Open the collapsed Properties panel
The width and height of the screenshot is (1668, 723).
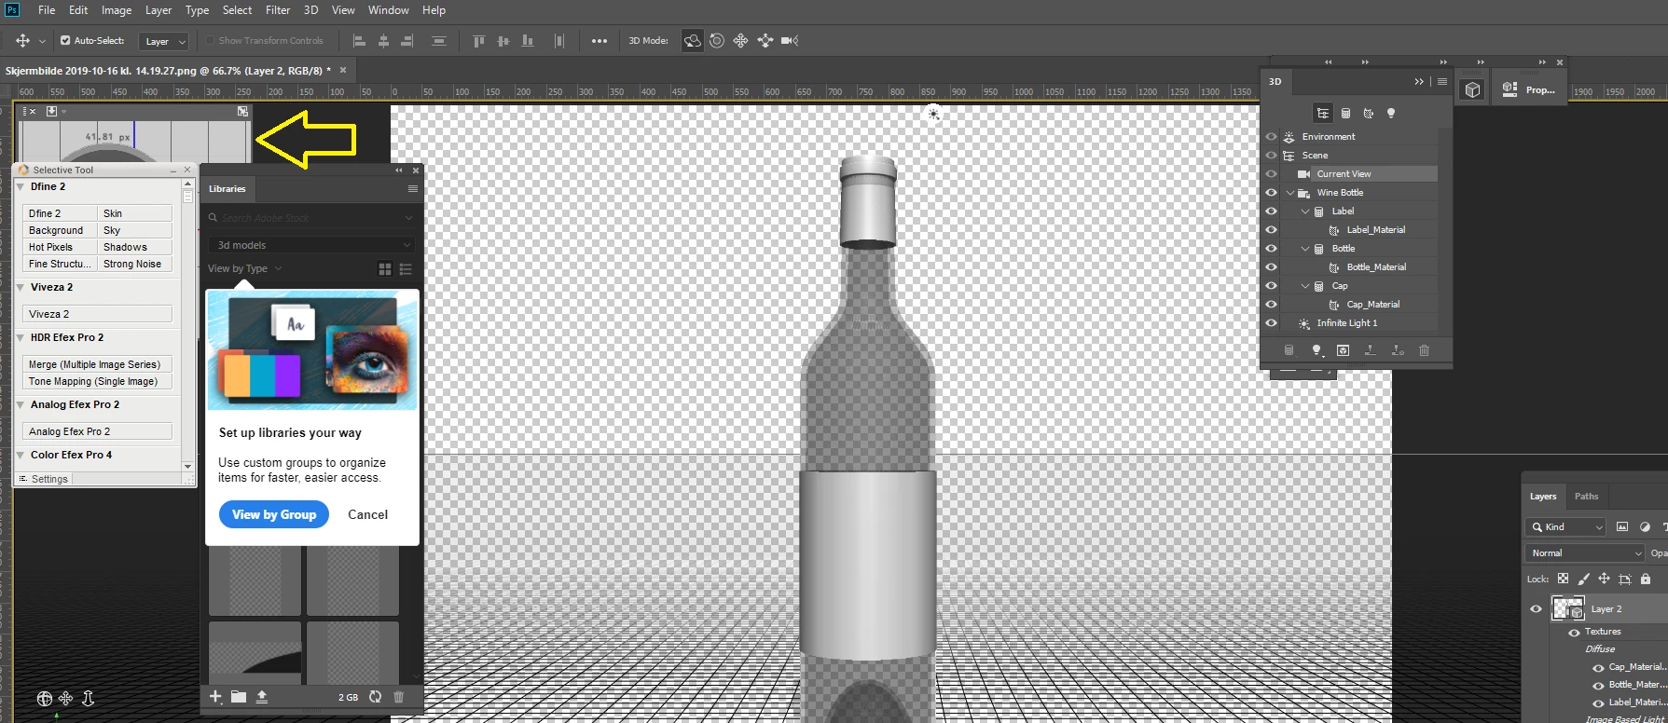[x=1528, y=89]
